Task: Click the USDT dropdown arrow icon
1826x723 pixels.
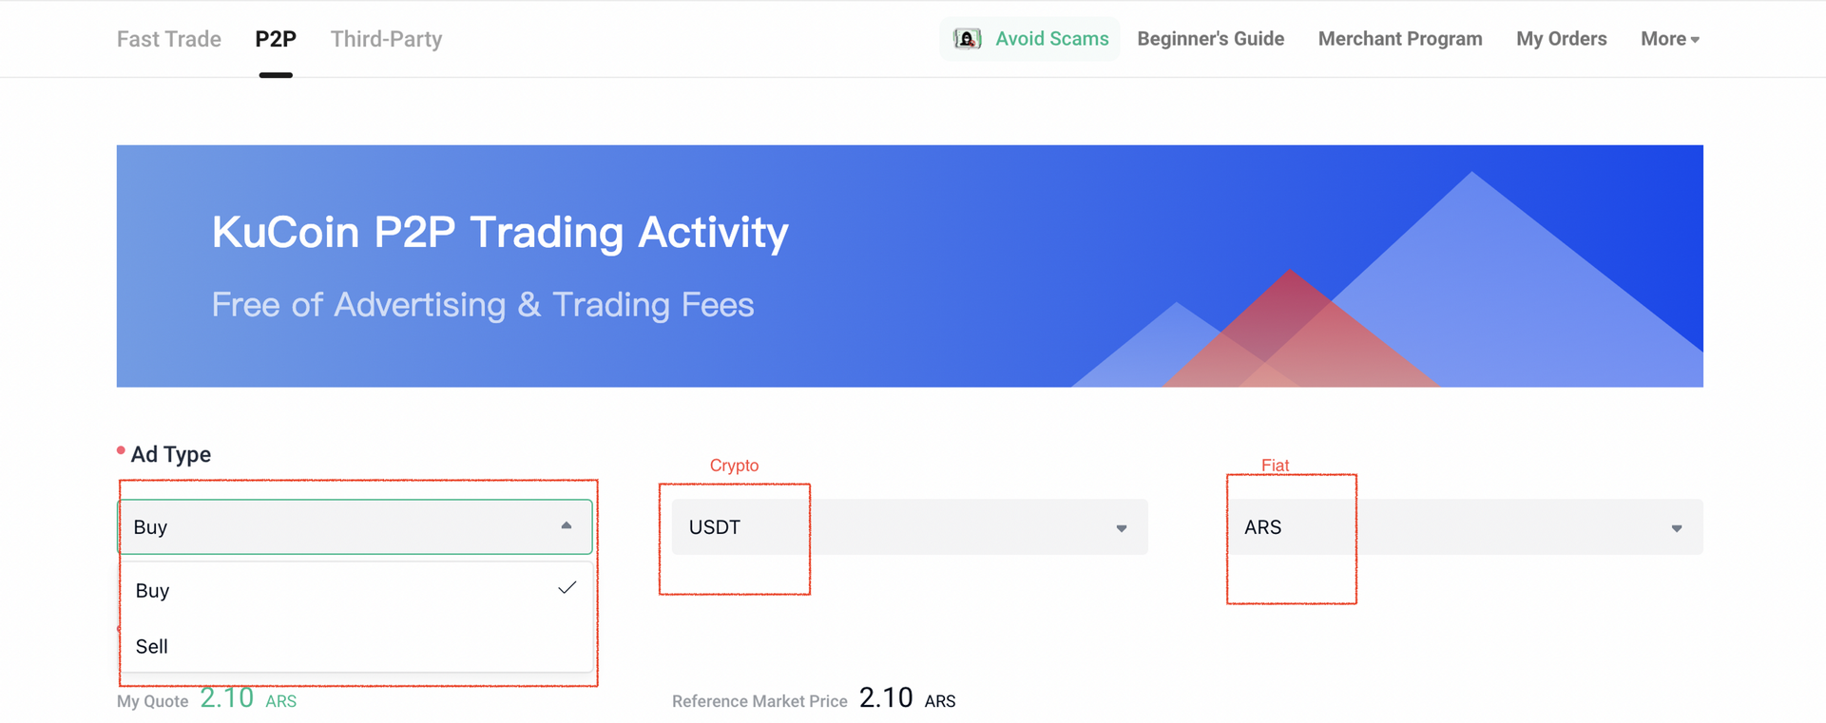Action: coord(1122,528)
